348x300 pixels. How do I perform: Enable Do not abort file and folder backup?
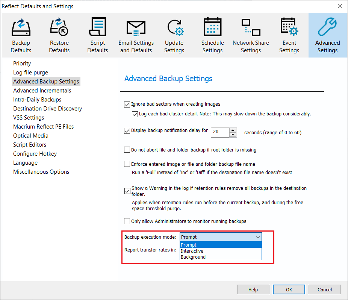127,149
